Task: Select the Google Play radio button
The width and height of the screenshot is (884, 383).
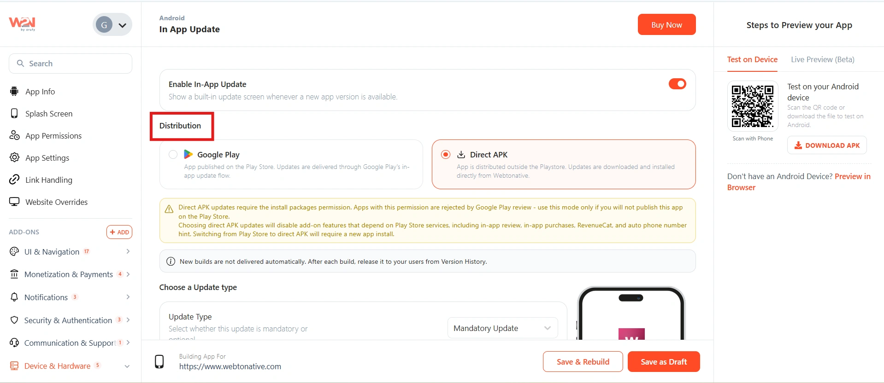Action: (173, 155)
